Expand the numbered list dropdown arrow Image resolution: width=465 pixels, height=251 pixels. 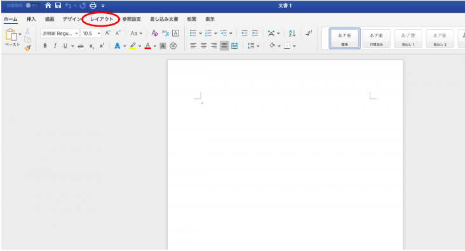point(215,34)
